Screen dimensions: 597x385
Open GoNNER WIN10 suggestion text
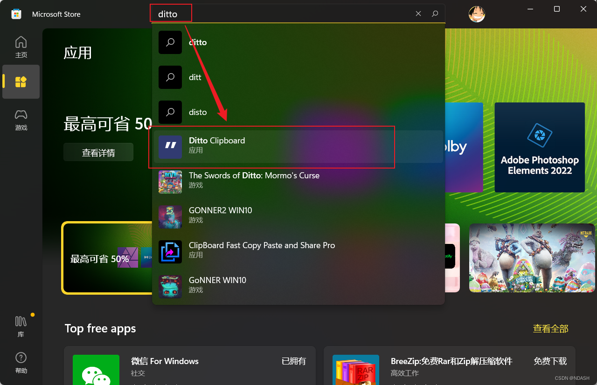tap(217, 280)
